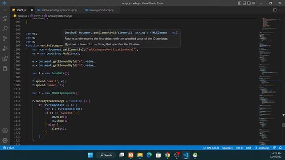This screenshot has width=285, height=160.
Task: Click line number 1000 in gutter
Action: [17, 49]
